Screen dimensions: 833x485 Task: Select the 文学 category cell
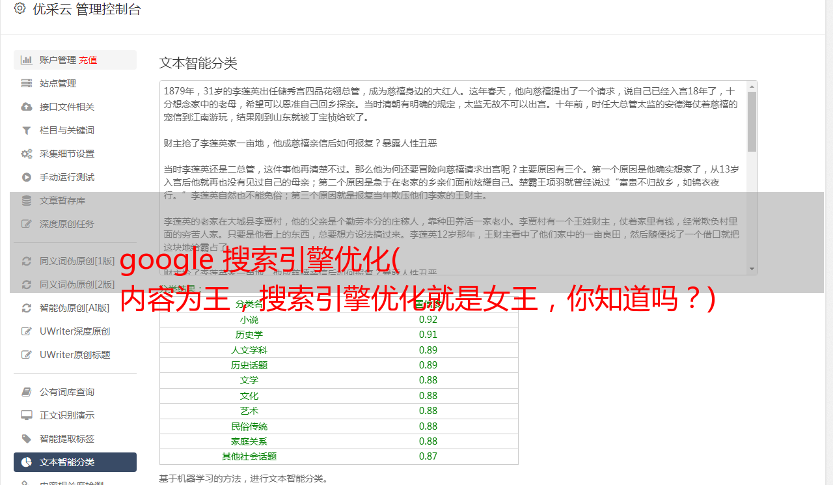point(249,380)
